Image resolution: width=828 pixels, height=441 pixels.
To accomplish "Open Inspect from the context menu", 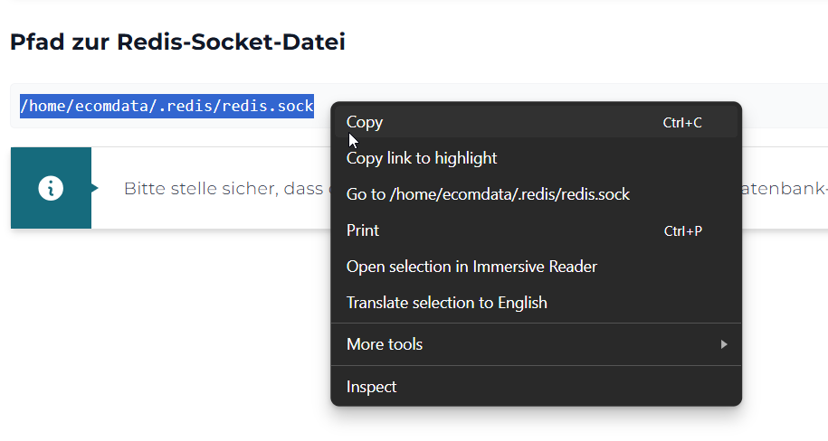I will click(372, 387).
